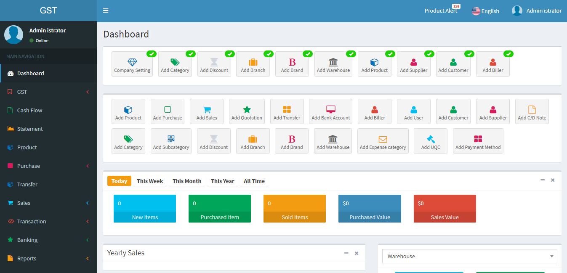
Task: Select Add Quotation star icon
Action: [247, 110]
